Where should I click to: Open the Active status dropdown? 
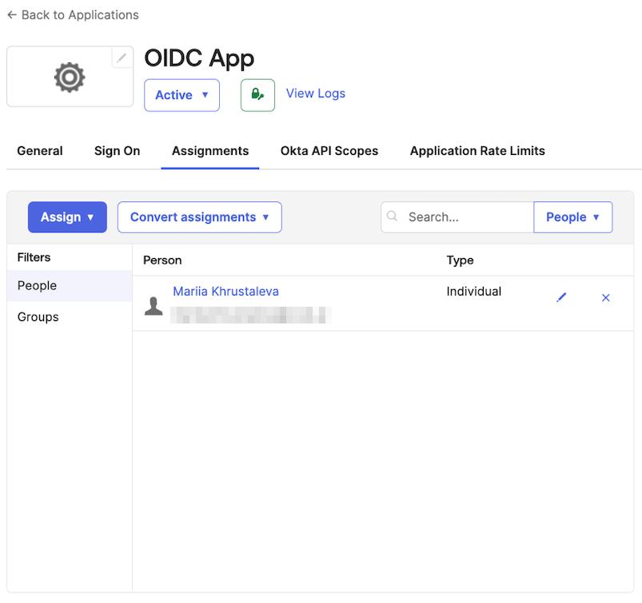point(181,95)
